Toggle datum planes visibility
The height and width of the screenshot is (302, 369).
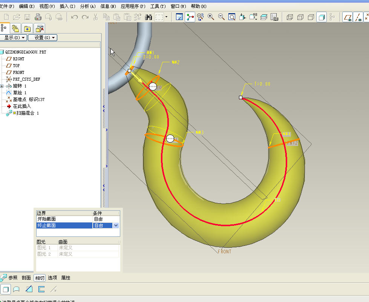coord(348,17)
